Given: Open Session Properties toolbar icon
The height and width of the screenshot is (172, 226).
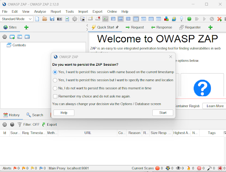Looking at the screenshot, I should point(67,19).
